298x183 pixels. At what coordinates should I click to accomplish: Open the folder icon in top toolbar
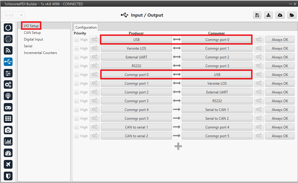coord(292,15)
